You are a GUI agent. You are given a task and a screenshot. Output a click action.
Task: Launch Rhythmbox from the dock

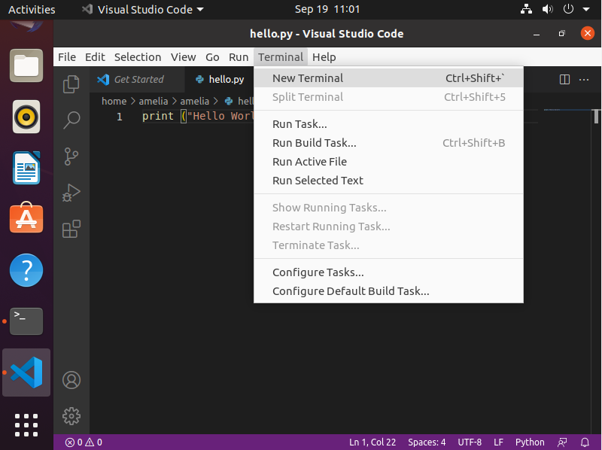[x=26, y=117]
